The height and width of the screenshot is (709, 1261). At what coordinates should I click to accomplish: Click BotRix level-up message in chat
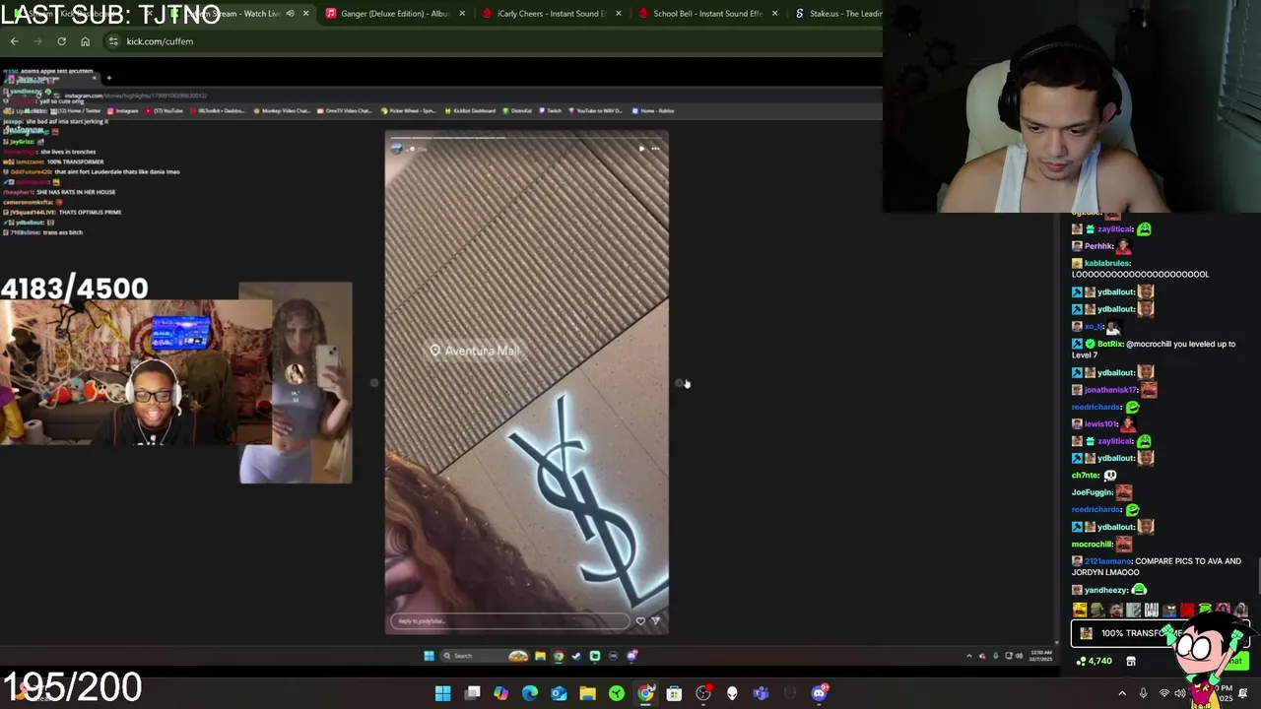tap(1154, 349)
